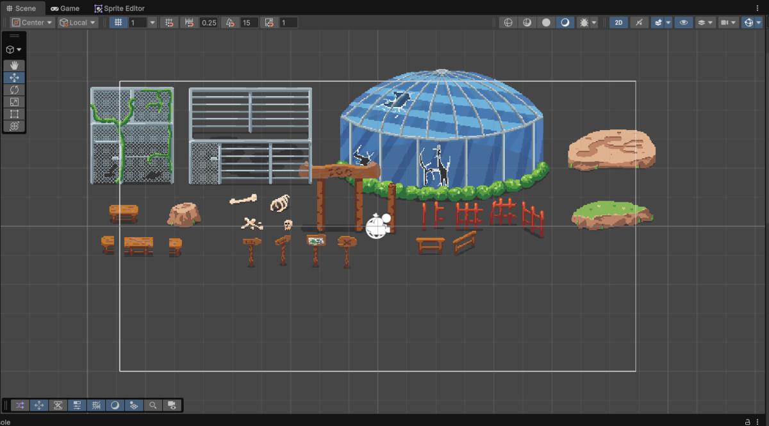
Task: Select the large sandy rock sprite
Action: (x=611, y=151)
